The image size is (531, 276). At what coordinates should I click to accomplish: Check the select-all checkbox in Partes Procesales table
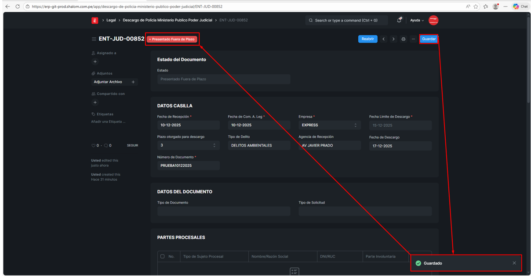click(x=163, y=256)
